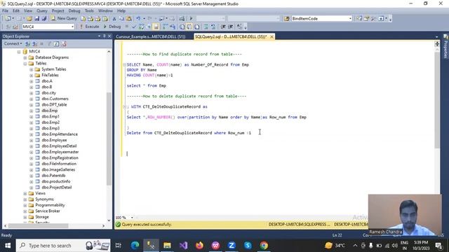Select dbo.EmployeeDetail table
The image size is (449, 252).
tap(59, 146)
